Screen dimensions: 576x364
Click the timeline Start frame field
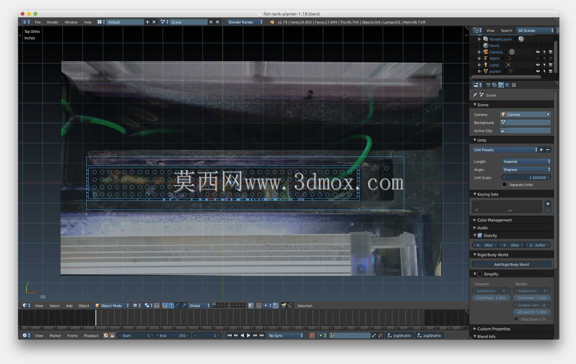click(x=136, y=335)
